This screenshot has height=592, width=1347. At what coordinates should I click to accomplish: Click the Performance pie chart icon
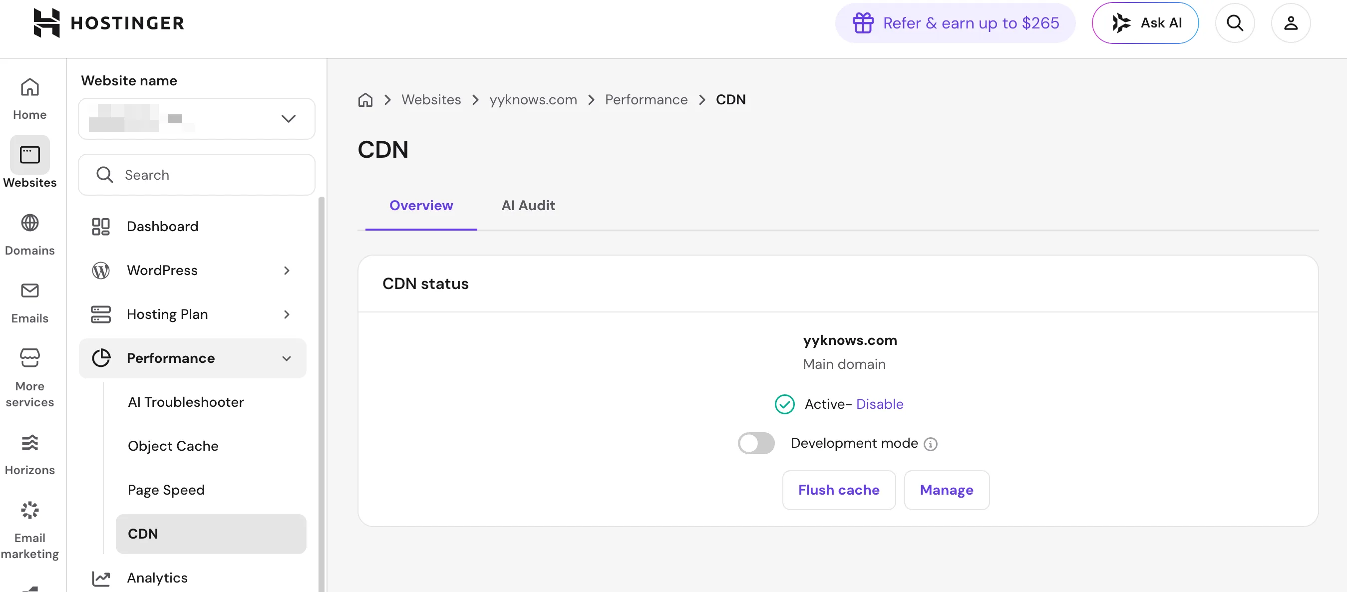[x=101, y=358]
